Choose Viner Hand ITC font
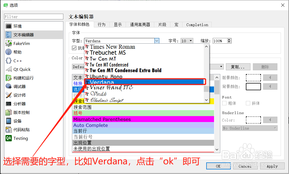Screen dimensions: 289x174 144,88
